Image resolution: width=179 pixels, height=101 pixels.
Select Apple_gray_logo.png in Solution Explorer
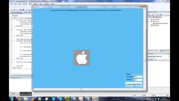click(x=161, y=23)
